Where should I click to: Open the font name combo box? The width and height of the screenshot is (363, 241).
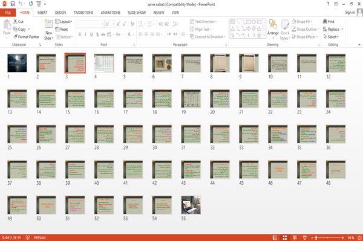pyautogui.click(x=90, y=24)
